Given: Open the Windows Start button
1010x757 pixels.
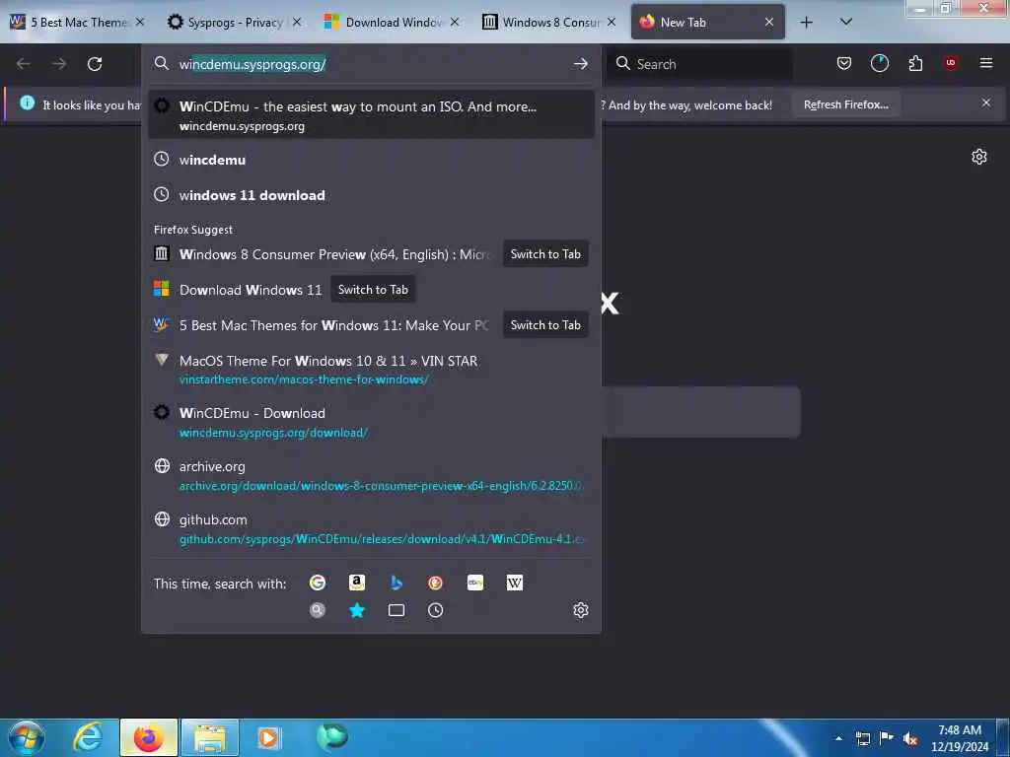Looking at the screenshot, I should tap(27, 737).
